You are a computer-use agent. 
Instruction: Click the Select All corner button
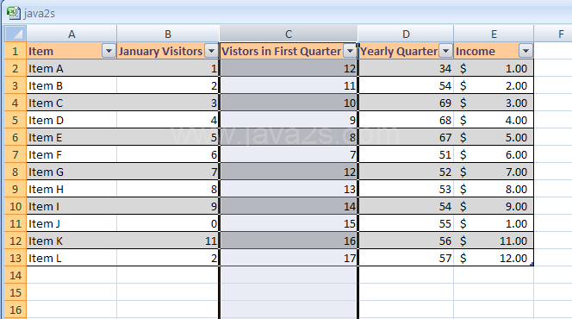(16, 34)
